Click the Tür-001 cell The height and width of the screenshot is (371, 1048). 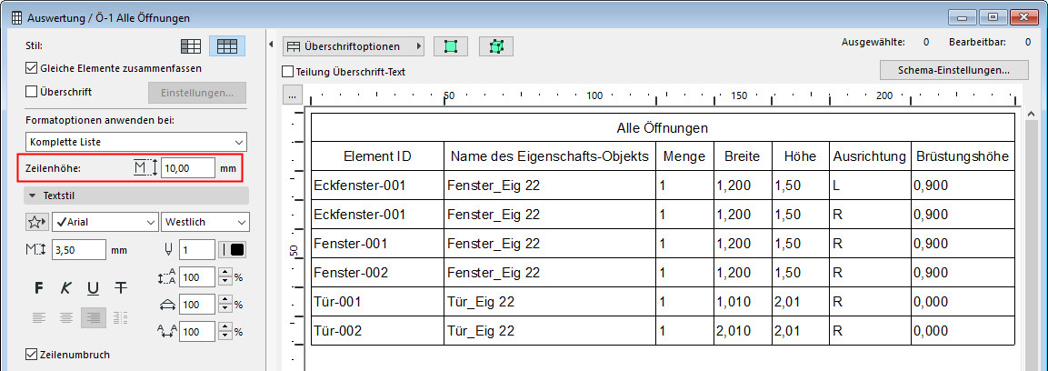[x=377, y=302]
